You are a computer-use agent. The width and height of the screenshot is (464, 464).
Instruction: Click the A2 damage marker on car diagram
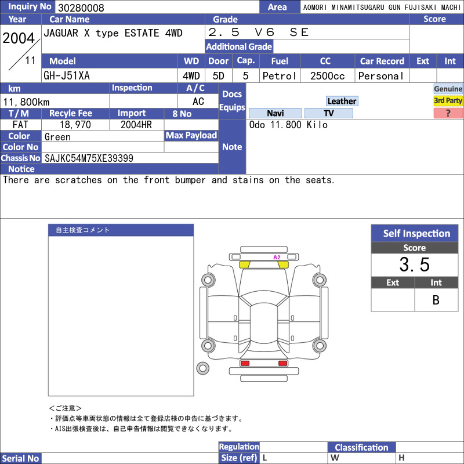(x=277, y=257)
